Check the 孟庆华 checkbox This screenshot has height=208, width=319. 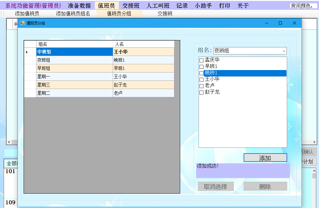201,60
